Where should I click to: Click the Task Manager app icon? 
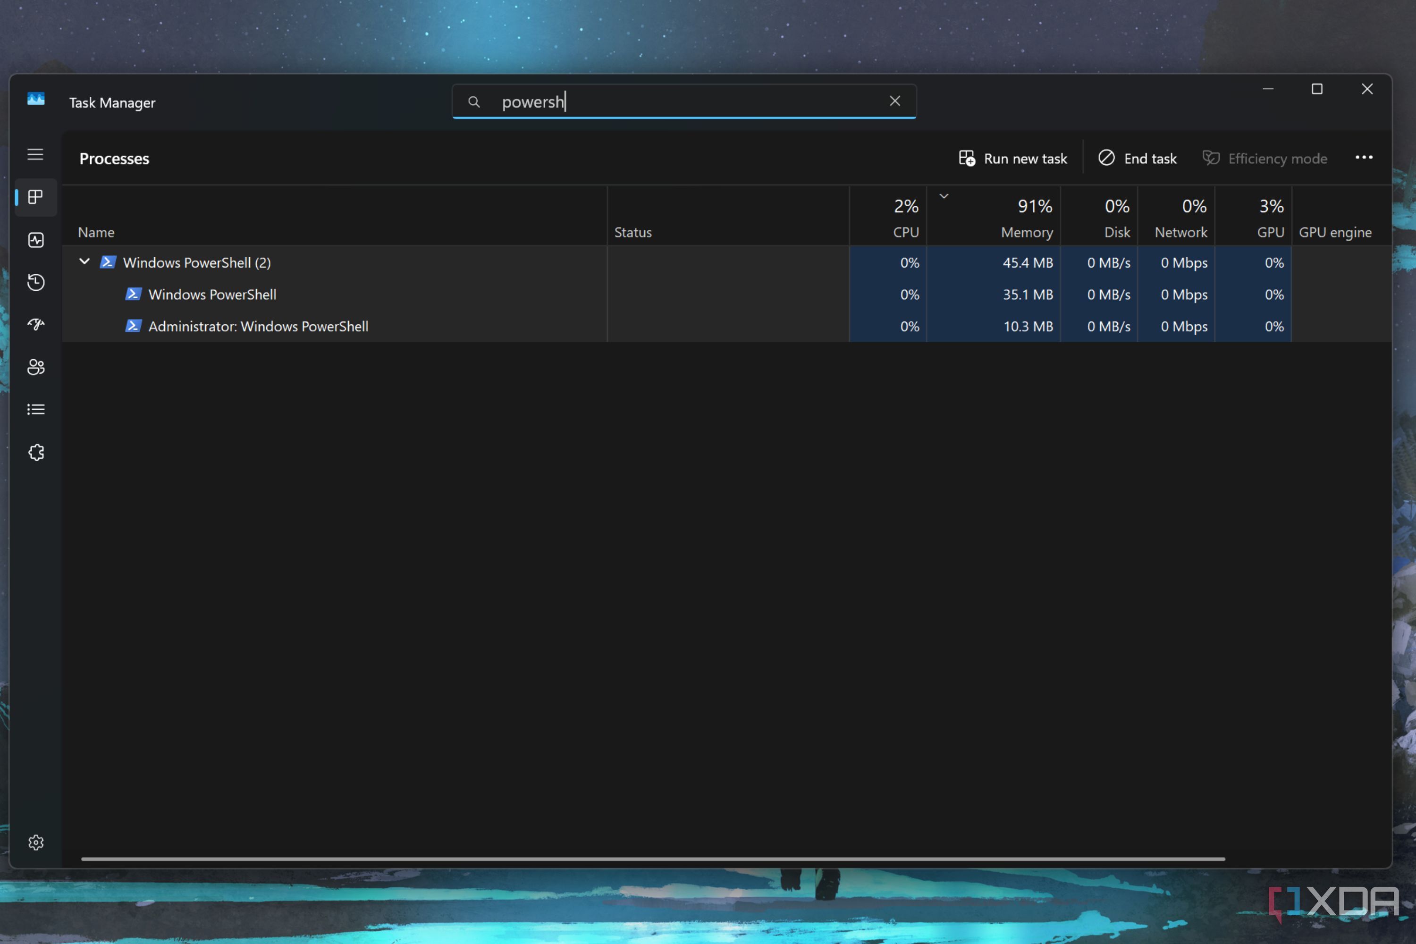point(35,99)
